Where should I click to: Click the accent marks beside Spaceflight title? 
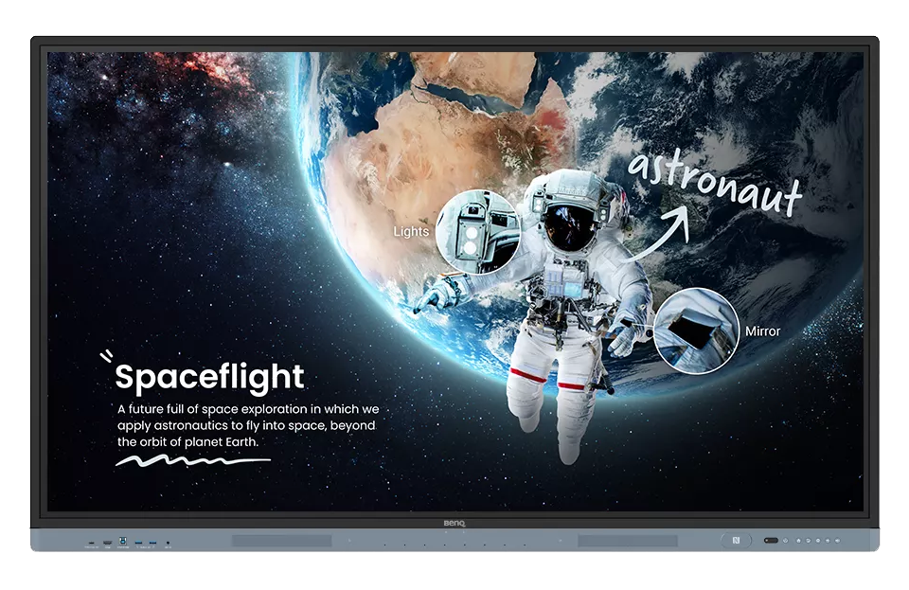[x=106, y=357]
